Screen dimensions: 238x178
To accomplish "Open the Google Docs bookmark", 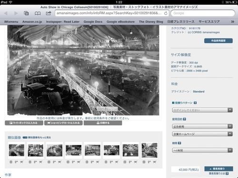I will 93,22.
